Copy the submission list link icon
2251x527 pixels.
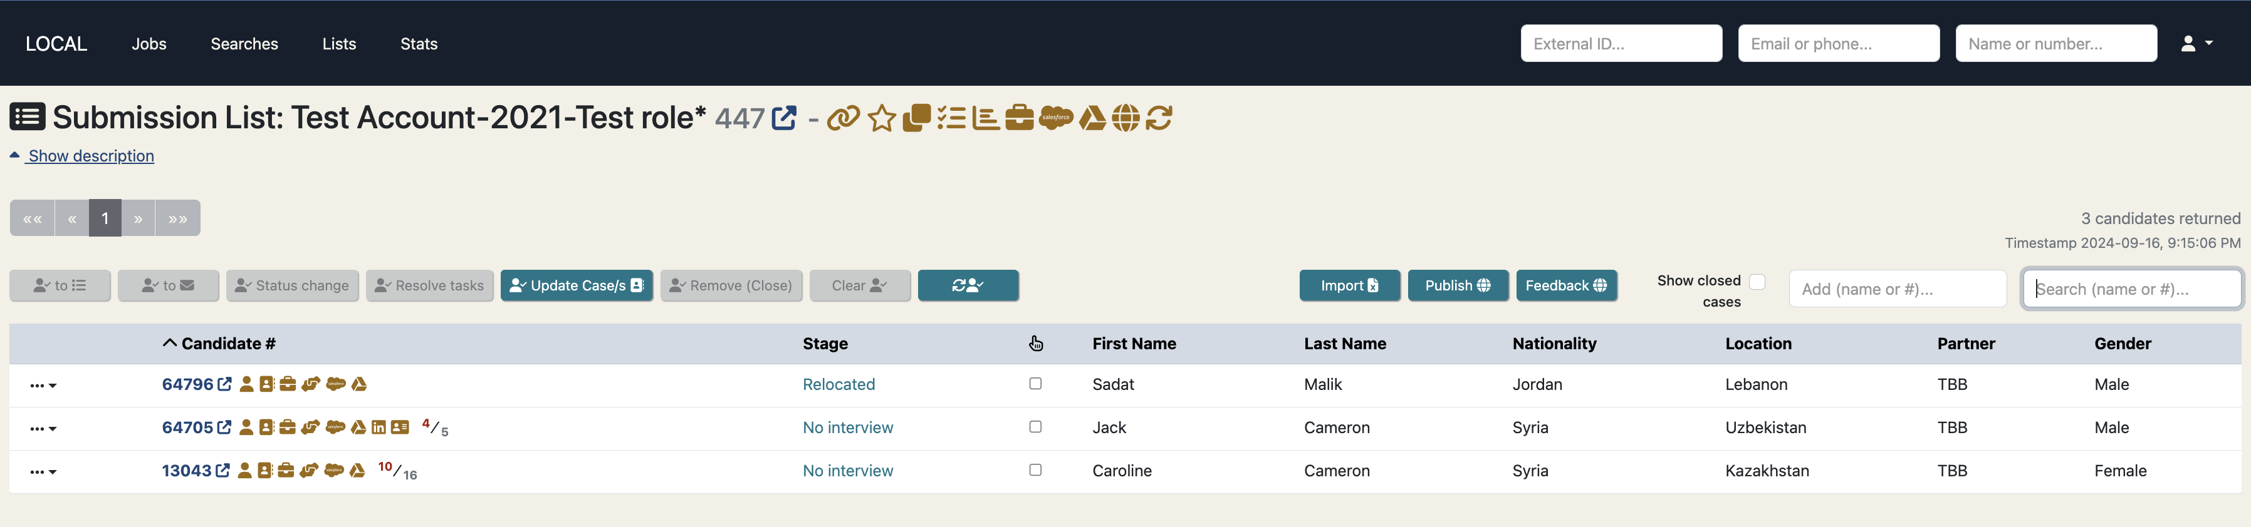[843, 118]
